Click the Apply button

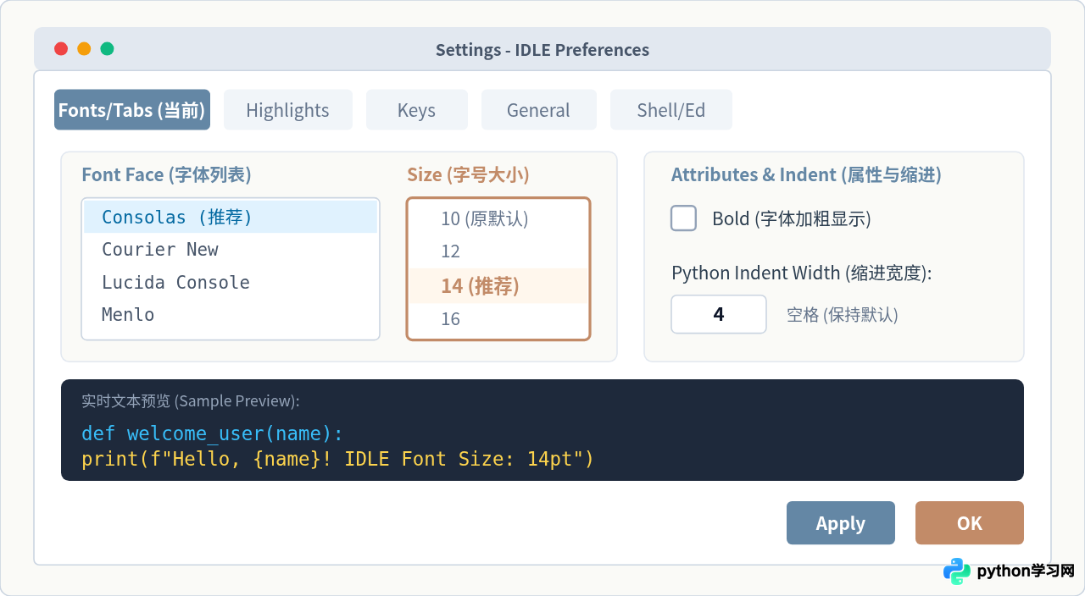click(x=841, y=523)
